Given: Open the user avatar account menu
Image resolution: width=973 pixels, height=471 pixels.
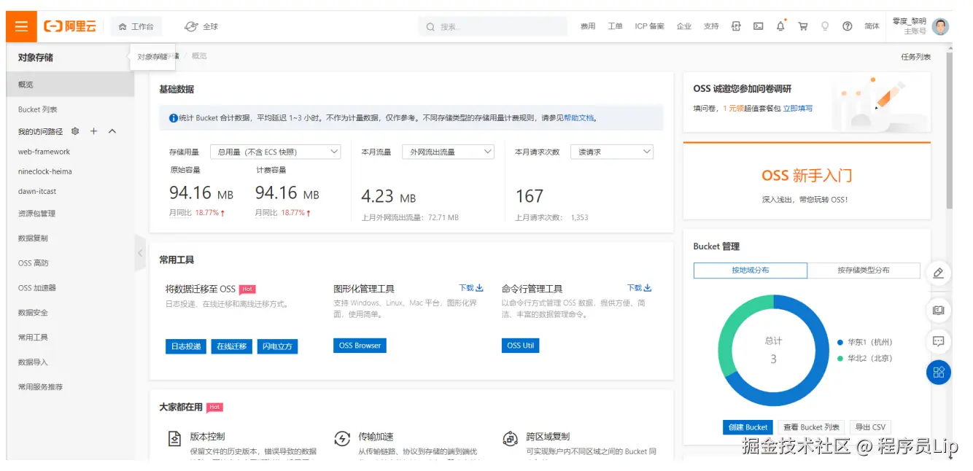Looking at the screenshot, I should [941, 26].
